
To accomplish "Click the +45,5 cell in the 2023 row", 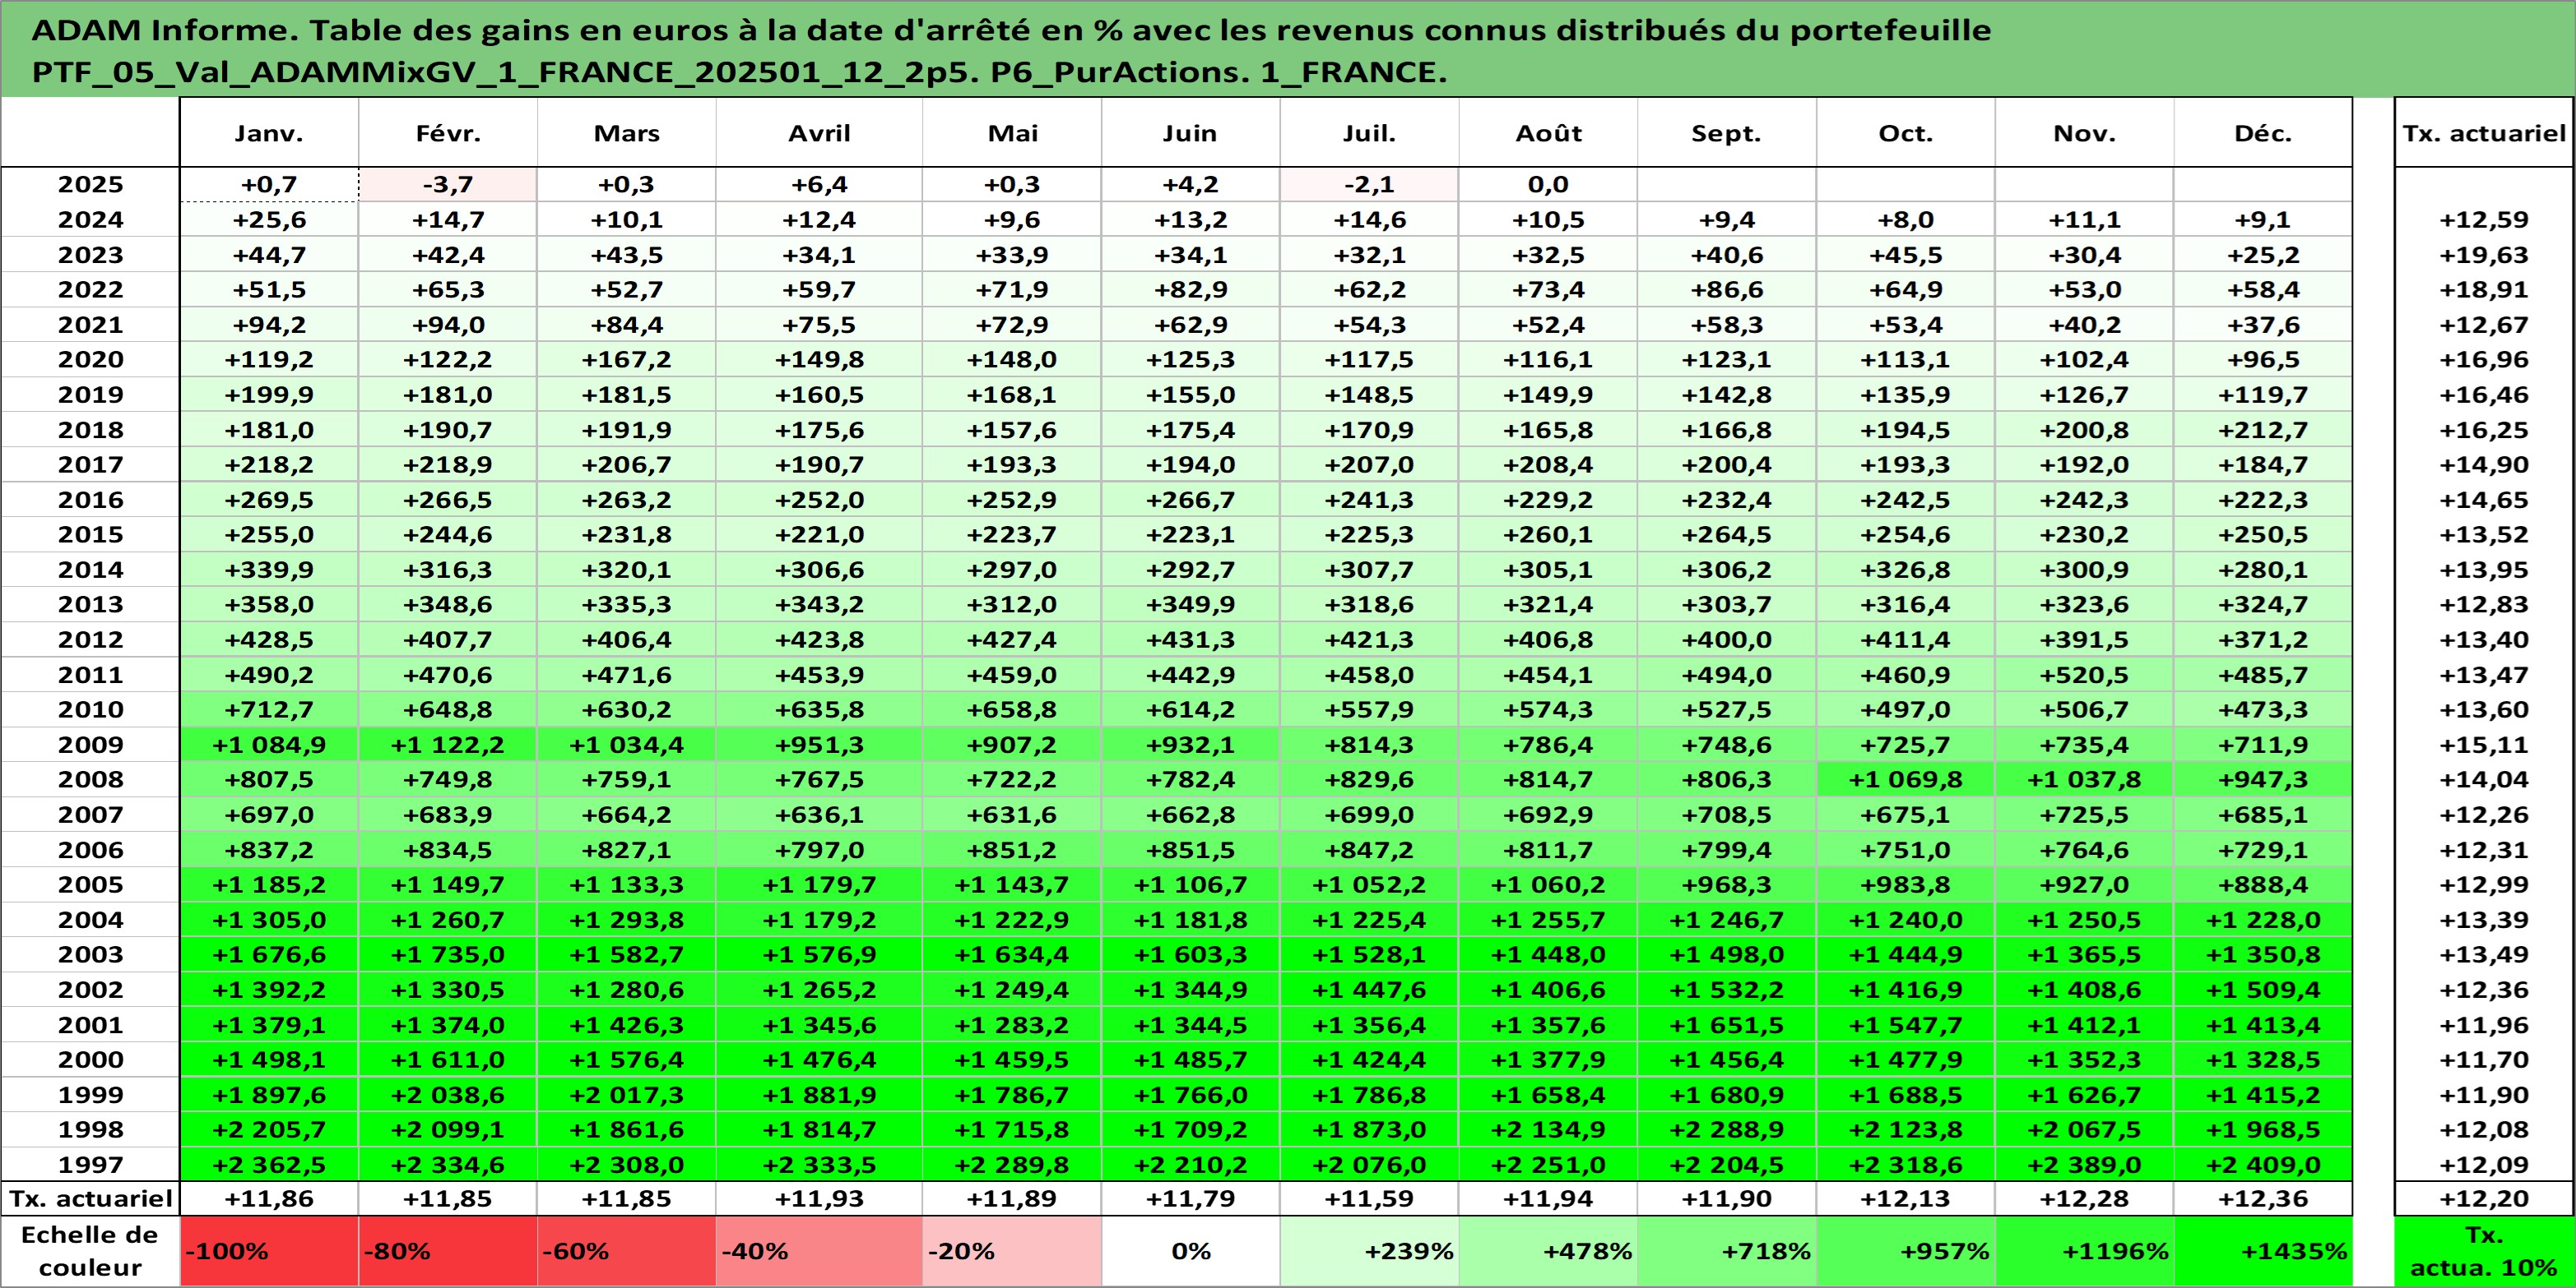I will point(1906,255).
